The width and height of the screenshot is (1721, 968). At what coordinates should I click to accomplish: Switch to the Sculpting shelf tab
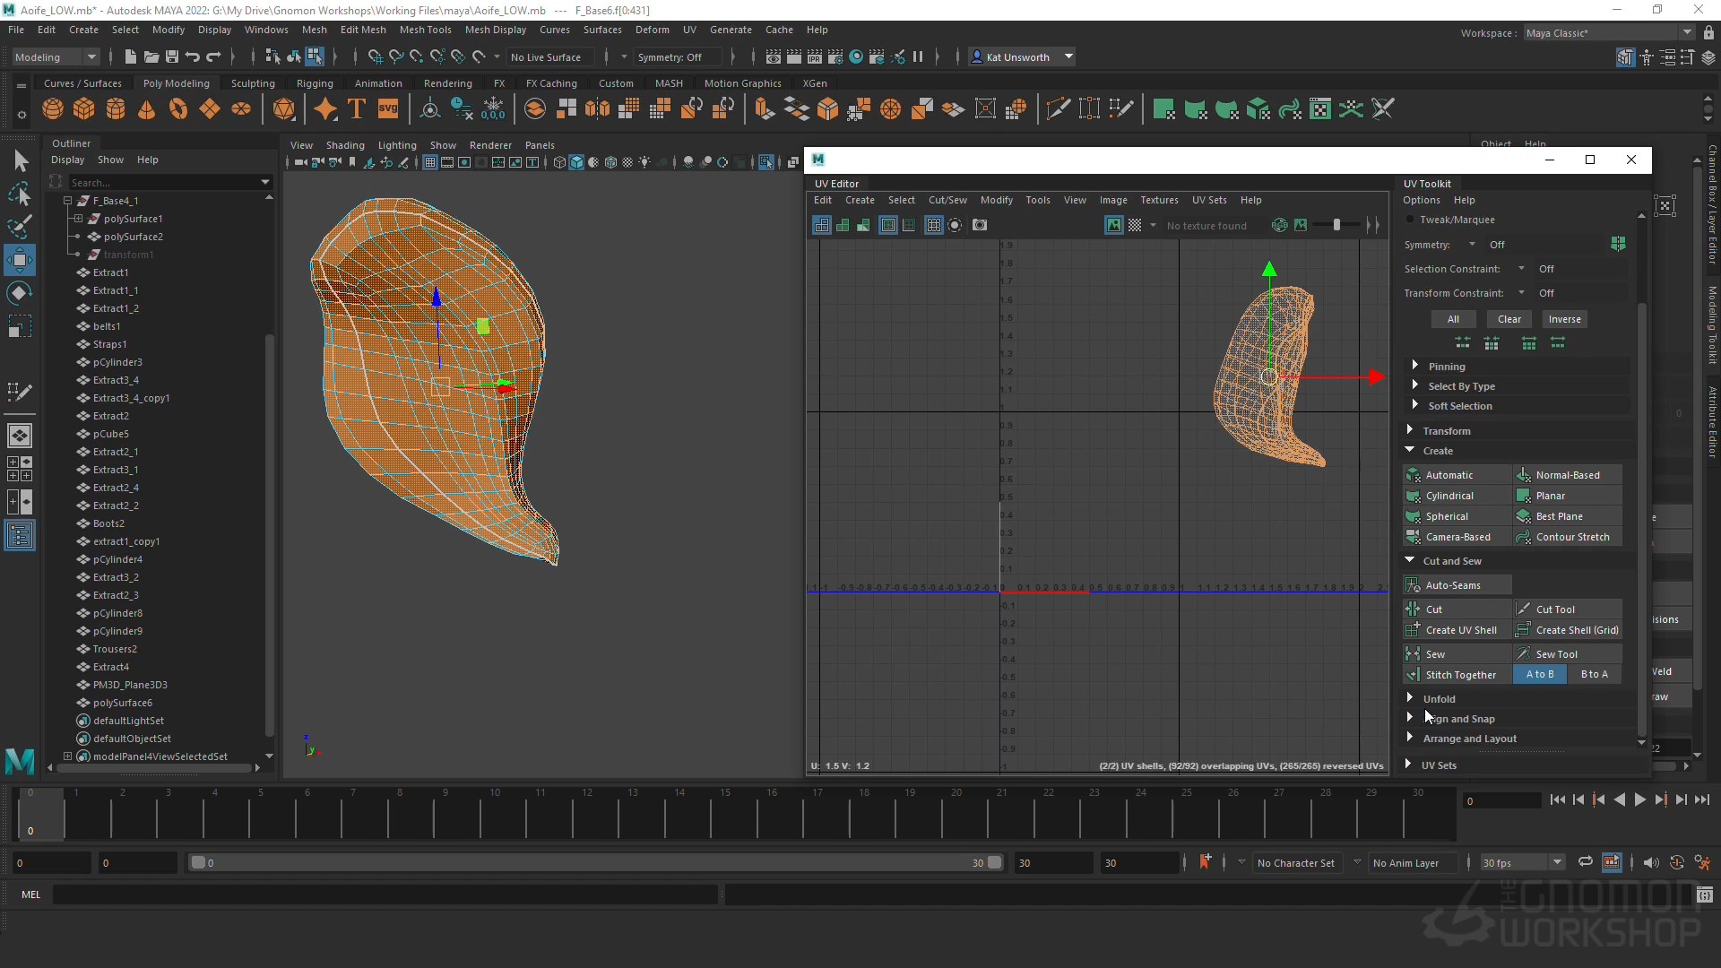click(x=253, y=83)
